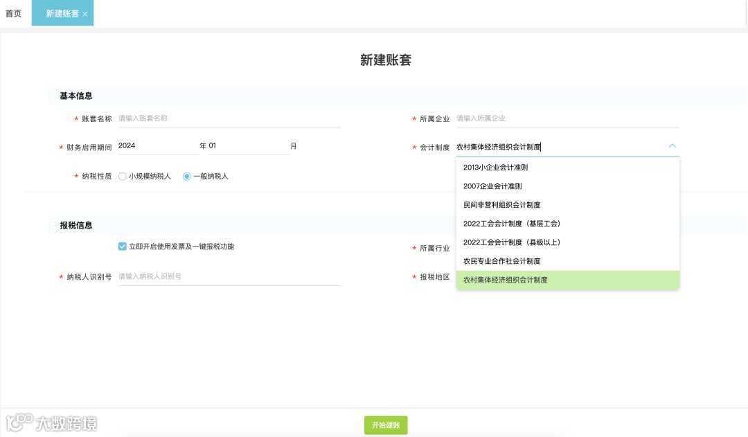Focus the 账套名称 input field
This screenshot has width=748, height=437.
[229, 118]
